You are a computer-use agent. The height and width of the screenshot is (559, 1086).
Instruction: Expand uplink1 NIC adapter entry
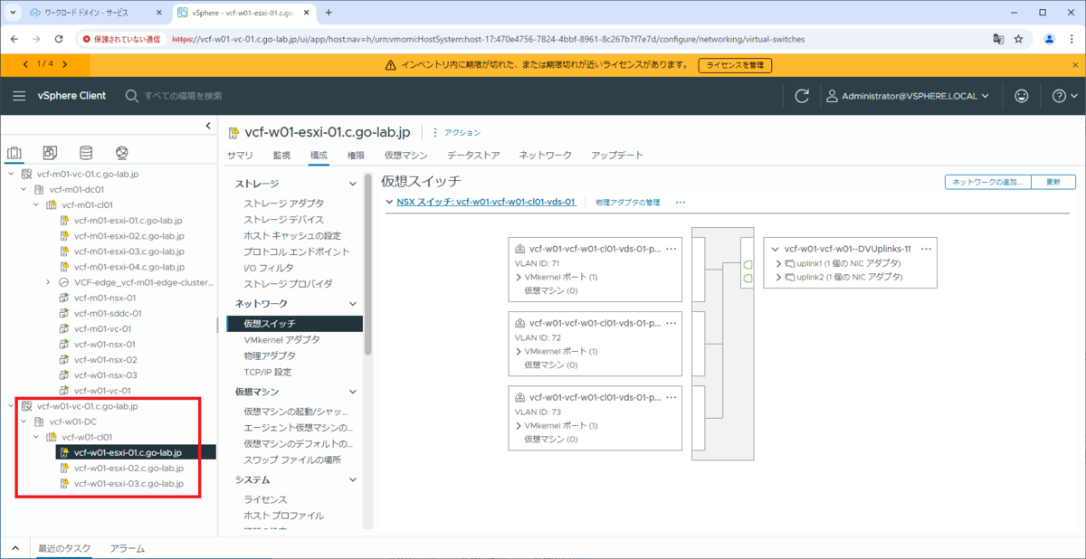coord(778,263)
